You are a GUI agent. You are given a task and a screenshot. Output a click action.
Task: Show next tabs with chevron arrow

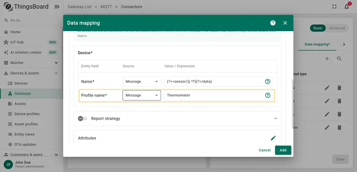tap(344, 44)
